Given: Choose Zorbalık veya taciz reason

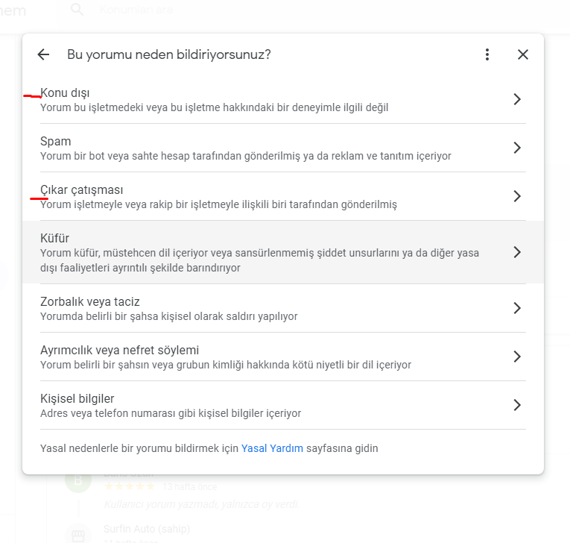Looking at the screenshot, I should 283,308.
